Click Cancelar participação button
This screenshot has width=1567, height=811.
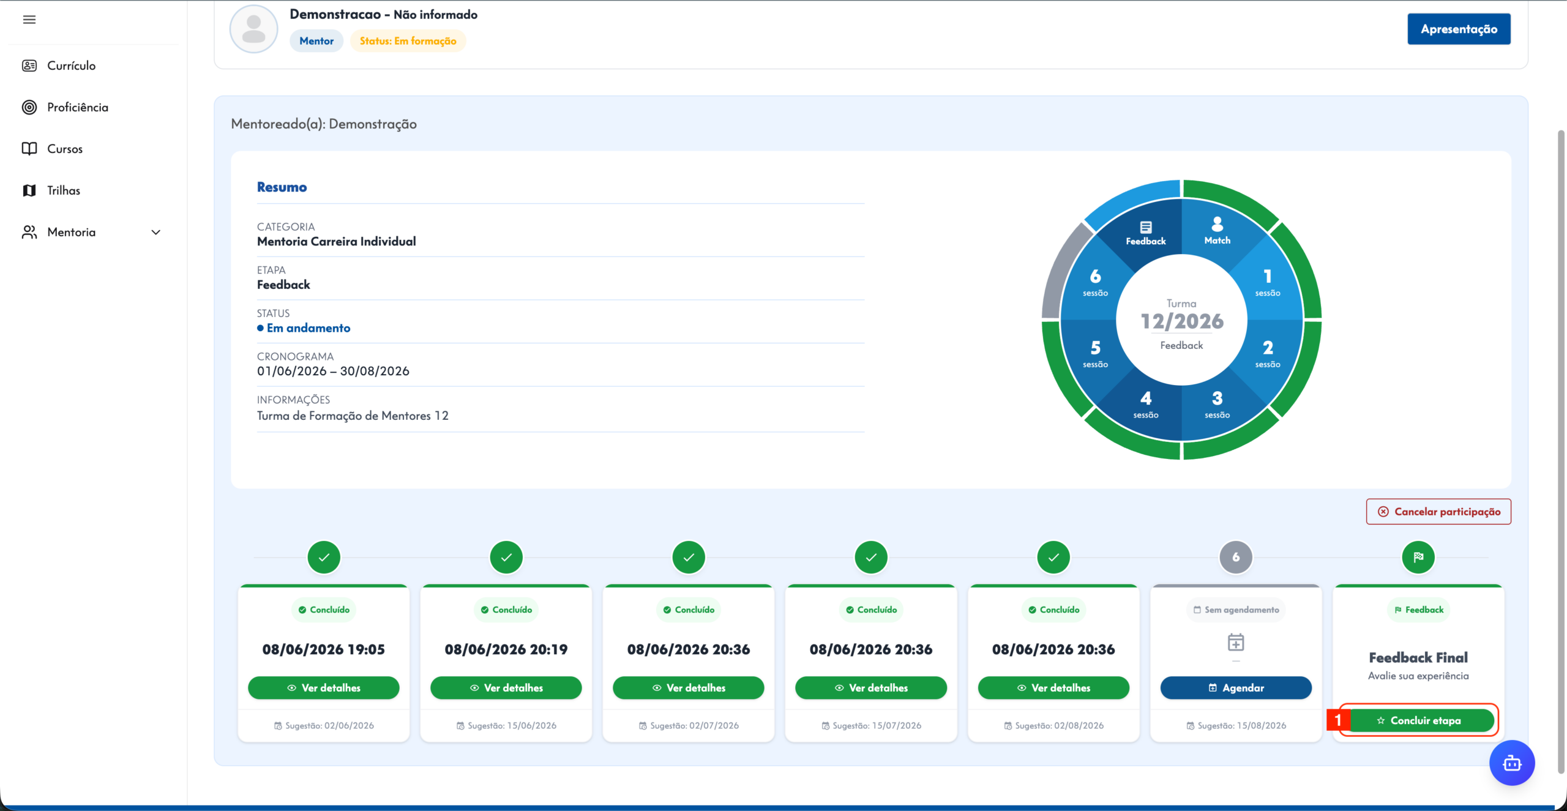point(1438,512)
